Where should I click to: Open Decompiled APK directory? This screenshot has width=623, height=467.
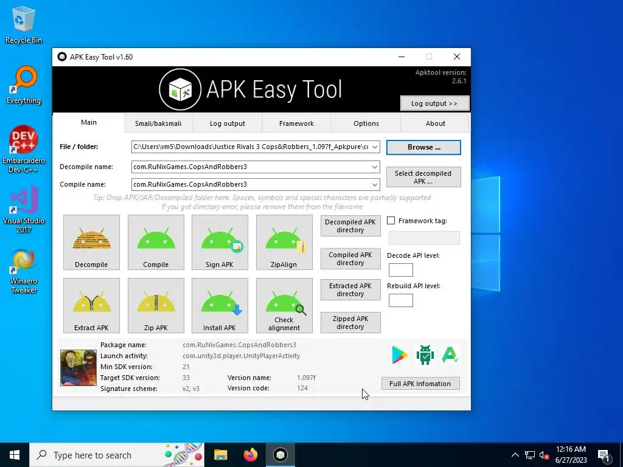point(350,226)
